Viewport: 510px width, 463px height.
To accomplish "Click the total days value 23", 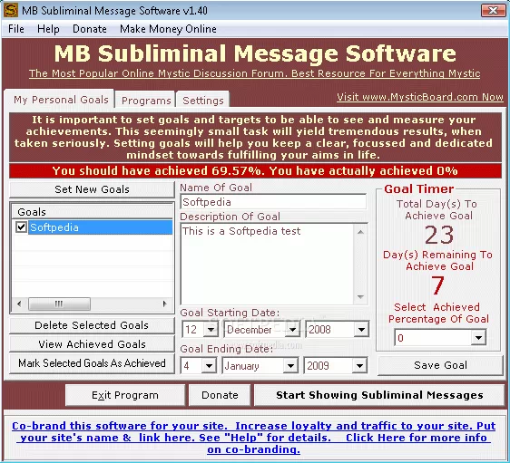I will pyautogui.click(x=439, y=235).
